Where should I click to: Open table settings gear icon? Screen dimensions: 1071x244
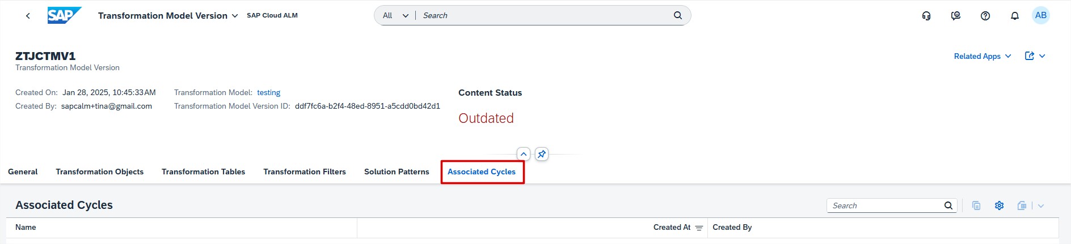1000,206
